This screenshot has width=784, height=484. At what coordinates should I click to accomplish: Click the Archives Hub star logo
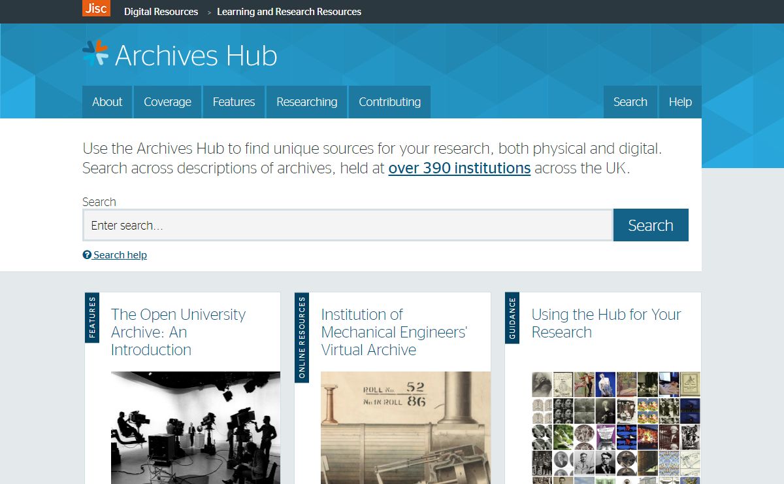pos(95,54)
